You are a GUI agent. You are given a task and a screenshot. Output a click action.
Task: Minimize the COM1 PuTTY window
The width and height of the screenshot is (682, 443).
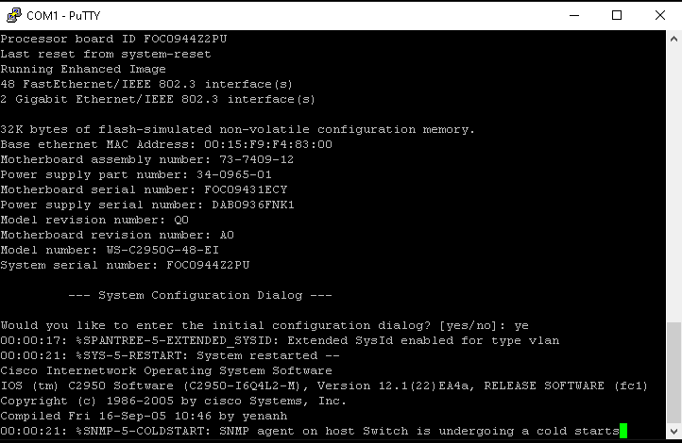574,15
